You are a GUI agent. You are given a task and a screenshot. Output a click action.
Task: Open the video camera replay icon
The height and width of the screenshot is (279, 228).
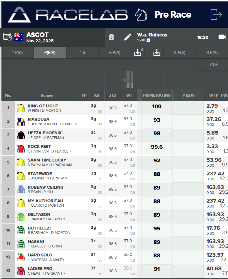point(222,37)
